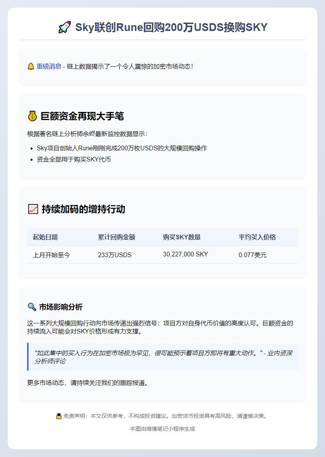Click the footer 本图由海博笔记小程序生成
Viewport: 325px width, 457px height.
click(x=162, y=429)
